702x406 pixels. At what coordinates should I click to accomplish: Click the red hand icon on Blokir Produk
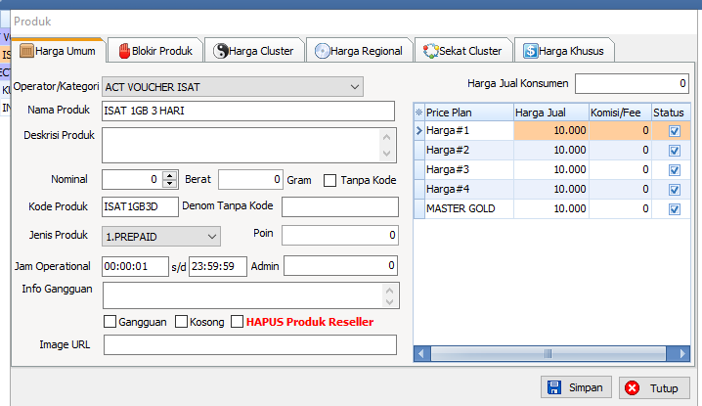pos(124,51)
